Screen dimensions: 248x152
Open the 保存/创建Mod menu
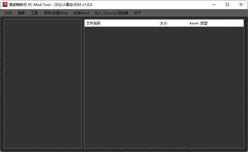click(56, 13)
